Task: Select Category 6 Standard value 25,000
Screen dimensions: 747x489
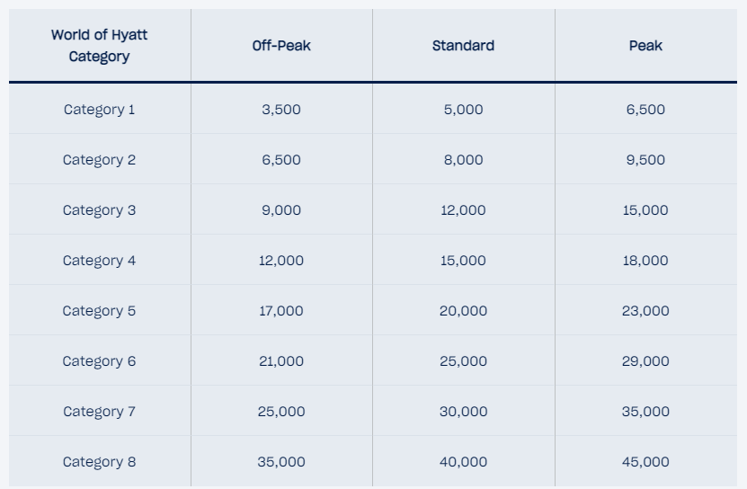Action: click(463, 361)
